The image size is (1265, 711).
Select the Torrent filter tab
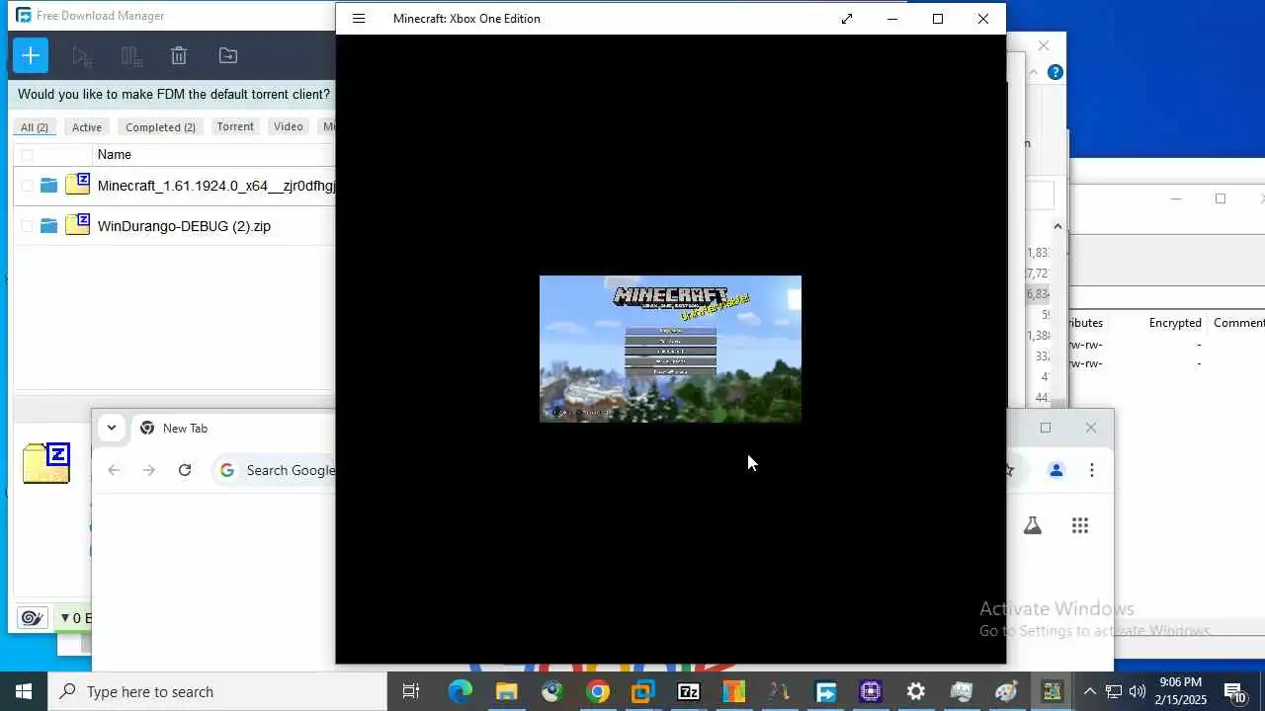(x=235, y=126)
